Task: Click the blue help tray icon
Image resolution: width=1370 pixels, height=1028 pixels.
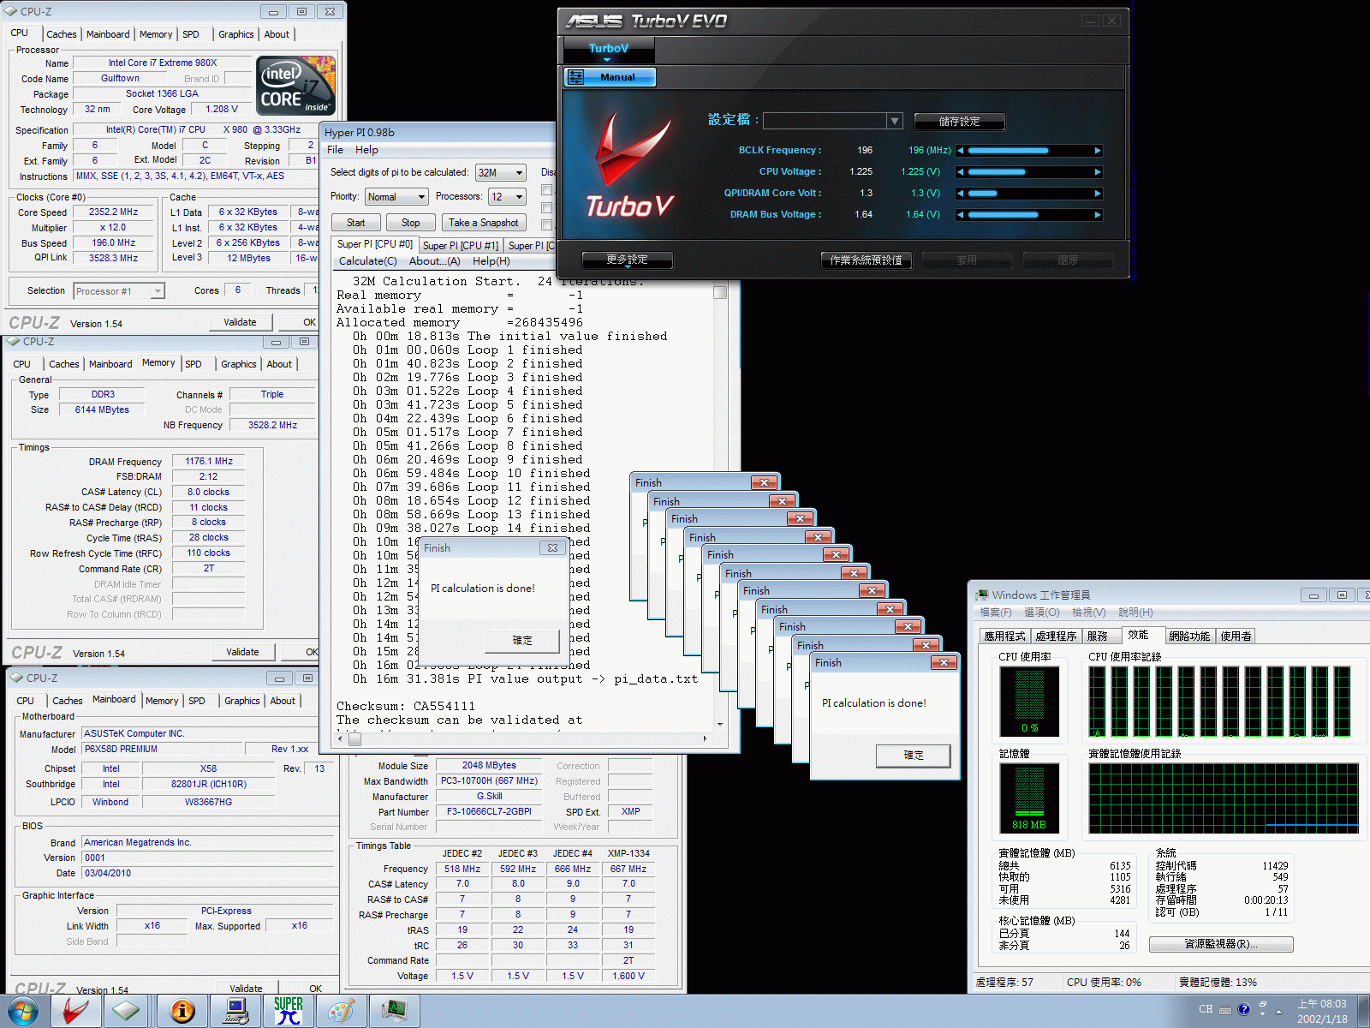Action: click(1244, 1009)
